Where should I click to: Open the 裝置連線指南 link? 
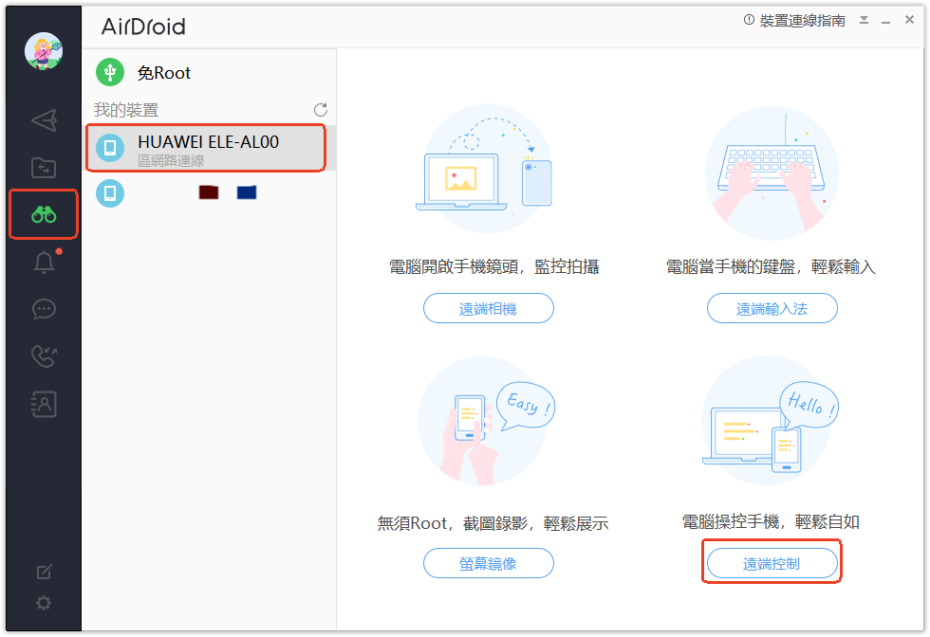click(802, 21)
